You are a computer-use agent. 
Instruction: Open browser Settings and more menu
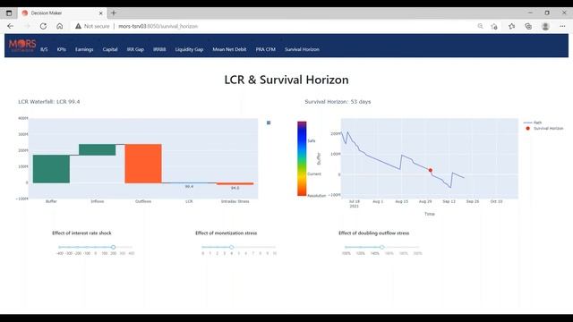click(562, 26)
